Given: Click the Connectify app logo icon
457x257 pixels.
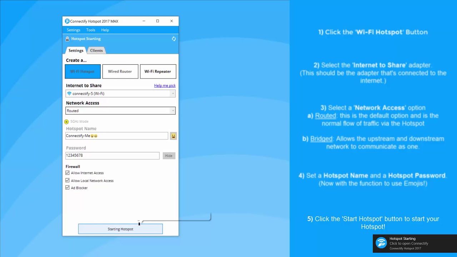Looking at the screenshot, I should click(x=67, y=21).
